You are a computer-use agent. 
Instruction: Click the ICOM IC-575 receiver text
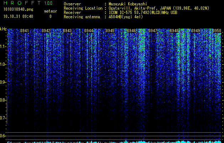coord(143,13)
